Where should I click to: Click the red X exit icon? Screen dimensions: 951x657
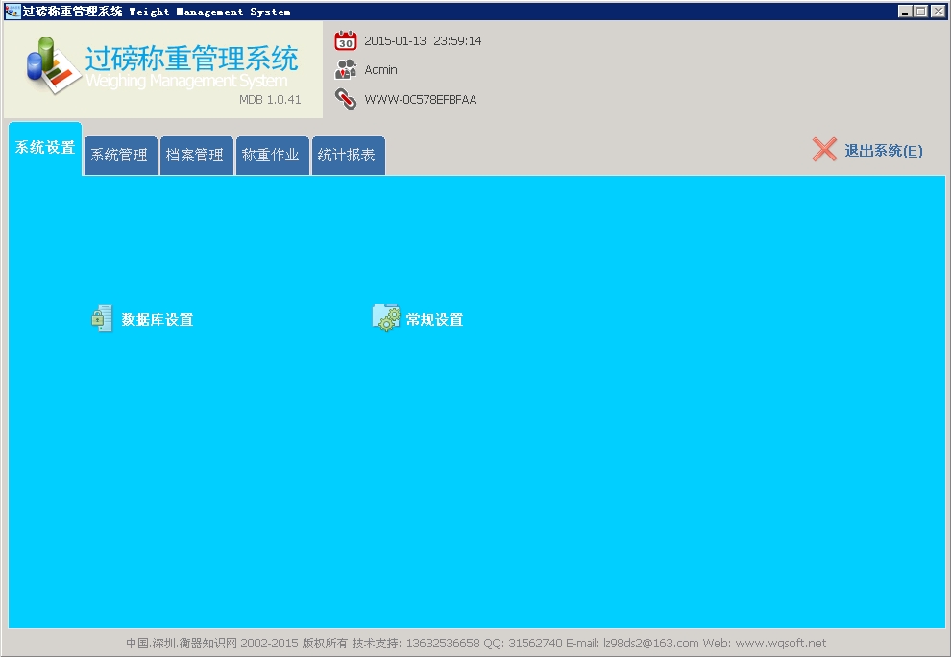point(824,149)
